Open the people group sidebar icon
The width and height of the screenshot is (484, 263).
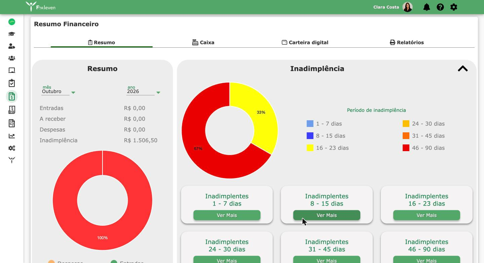[12, 58]
